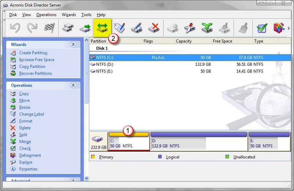Open the Disk menu
Viewport: 294px width, 191px height.
pyautogui.click(x=13, y=15)
